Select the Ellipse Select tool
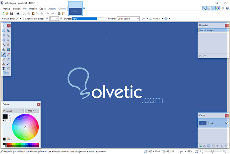The width and height of the screenshot is (230, 154). click(x=4, y=40)
